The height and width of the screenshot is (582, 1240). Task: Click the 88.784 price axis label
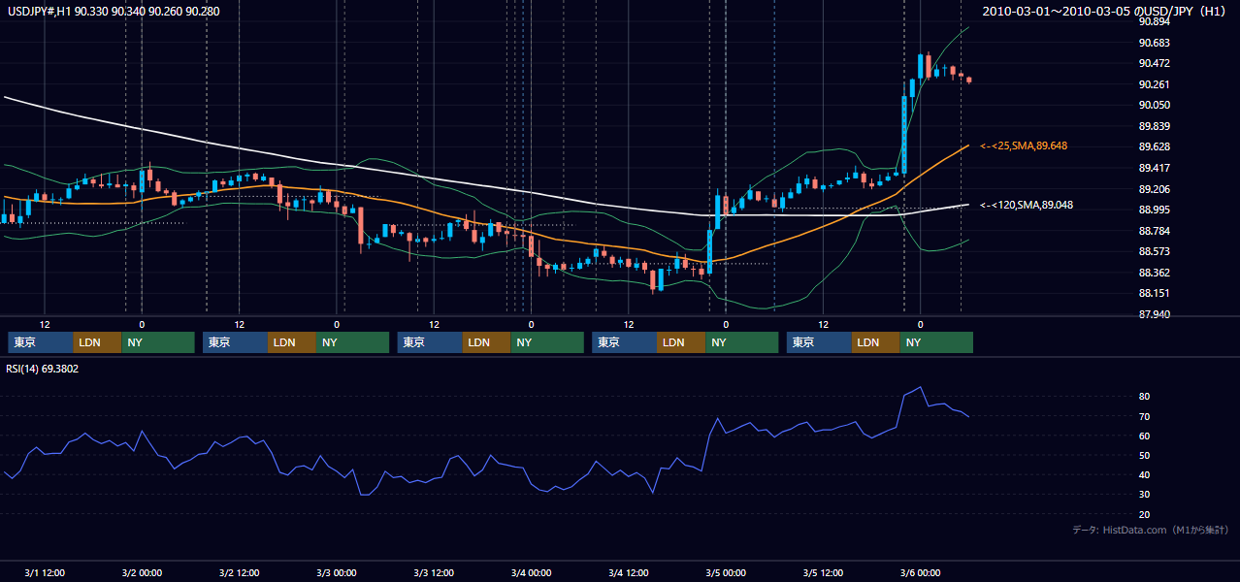pyautogui.click(x=1154, y=231)
